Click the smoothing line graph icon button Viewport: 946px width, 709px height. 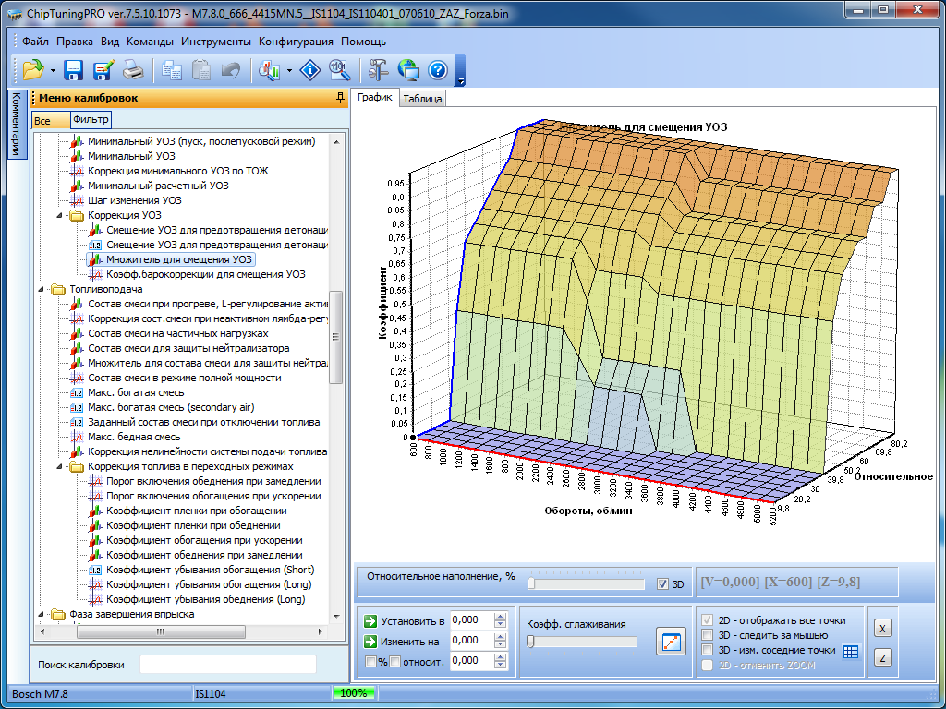tap(671, 642)
